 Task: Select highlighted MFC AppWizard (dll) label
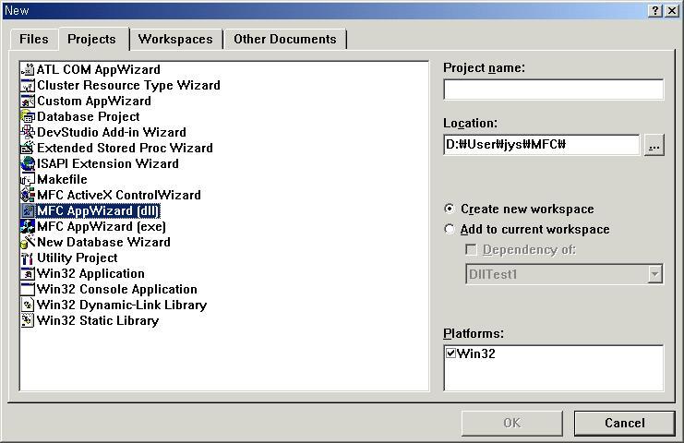[98, 210]
